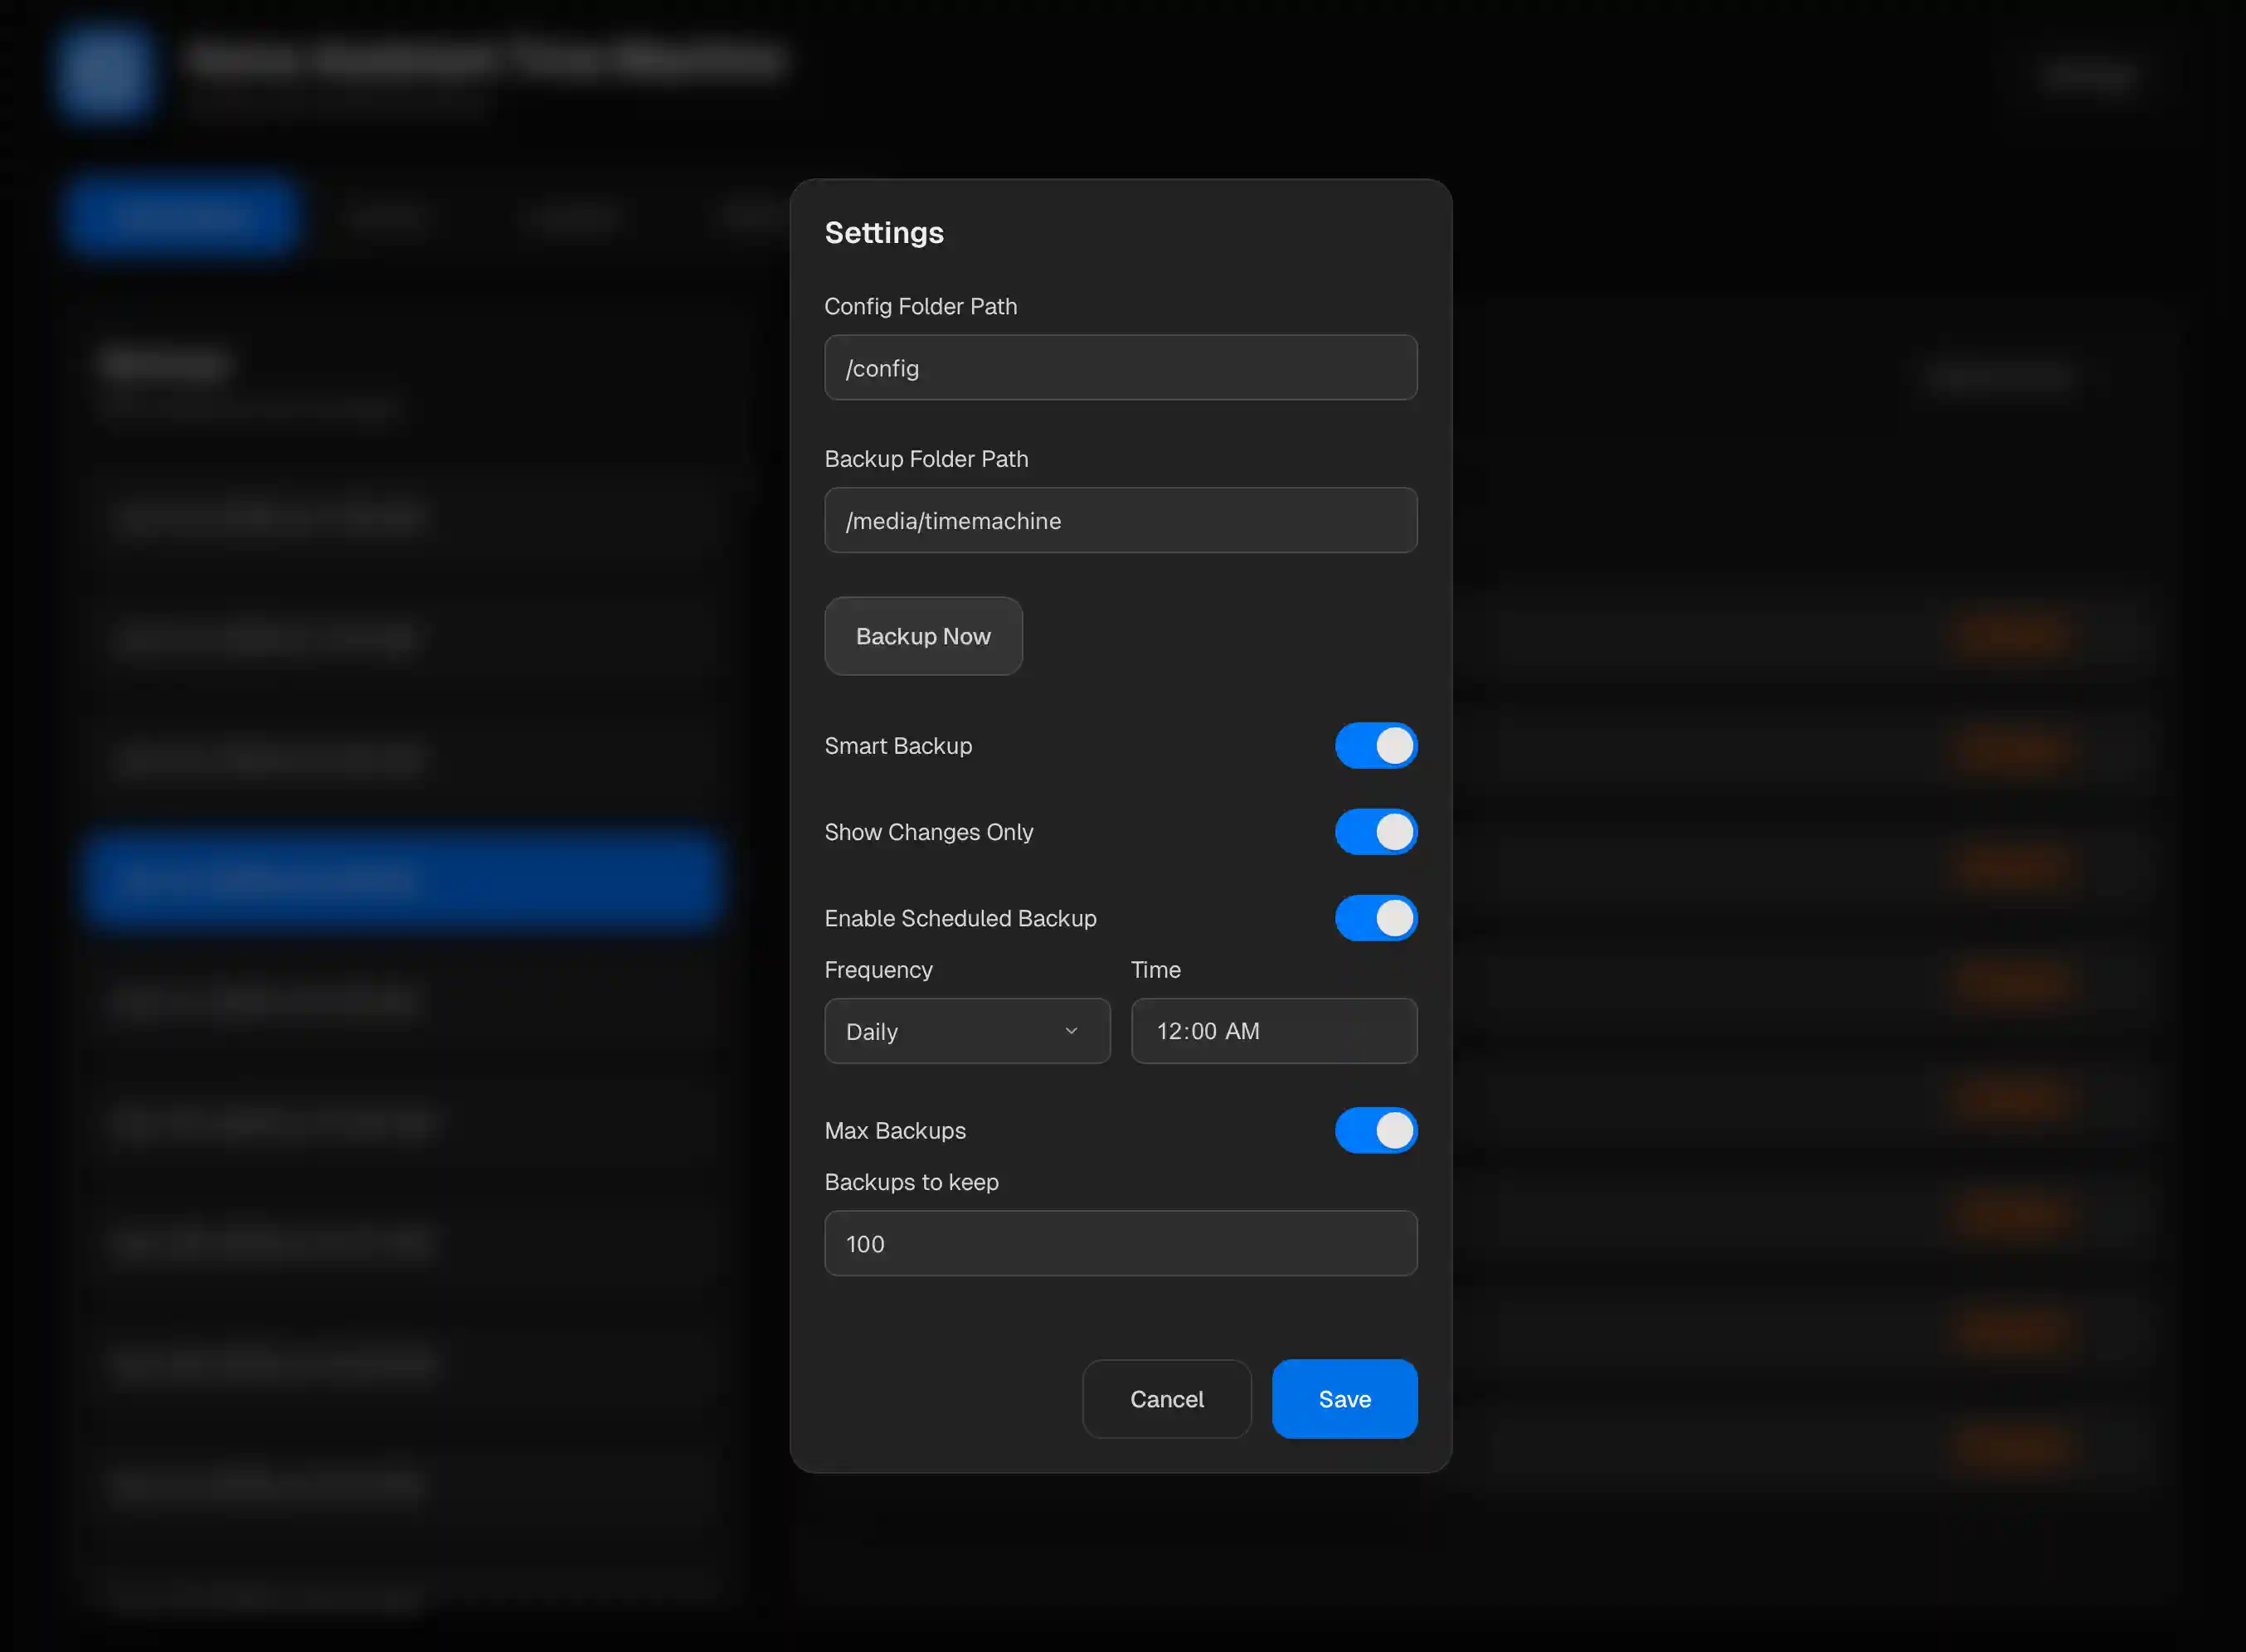The width and height of the screenshot is (2246, 1652).
Task: Select the Backups to keep value of 100
Action: [x=1120, y=1243]
